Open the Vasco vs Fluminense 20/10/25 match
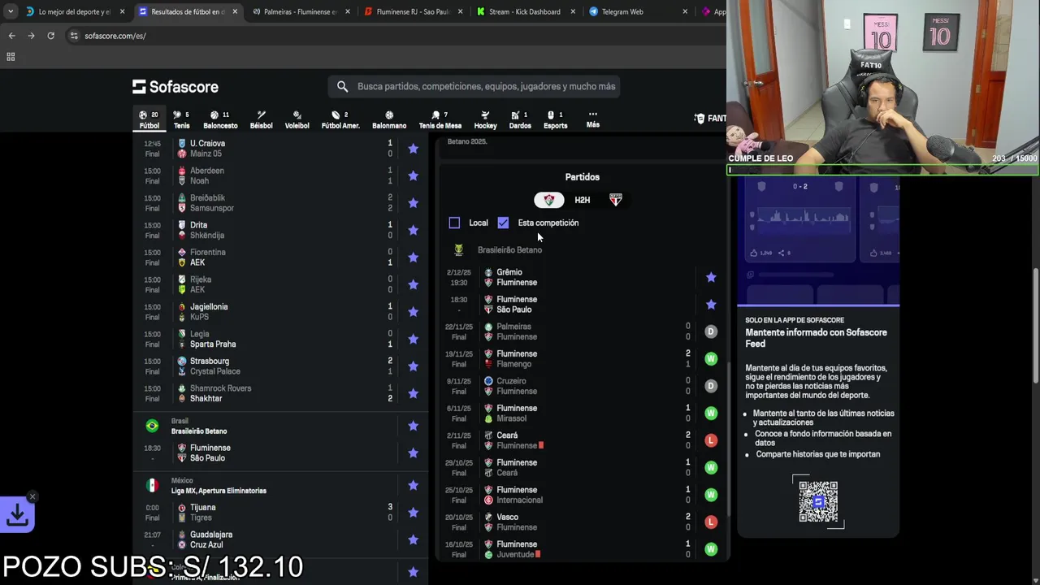The height and width of the screenshot is (585, 1040). [582, 522]
